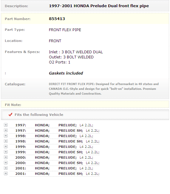The width and height of the screenshot is (170, 194).
Task: Click the Catalogue direct fit description text
Action: pos(104,89)
